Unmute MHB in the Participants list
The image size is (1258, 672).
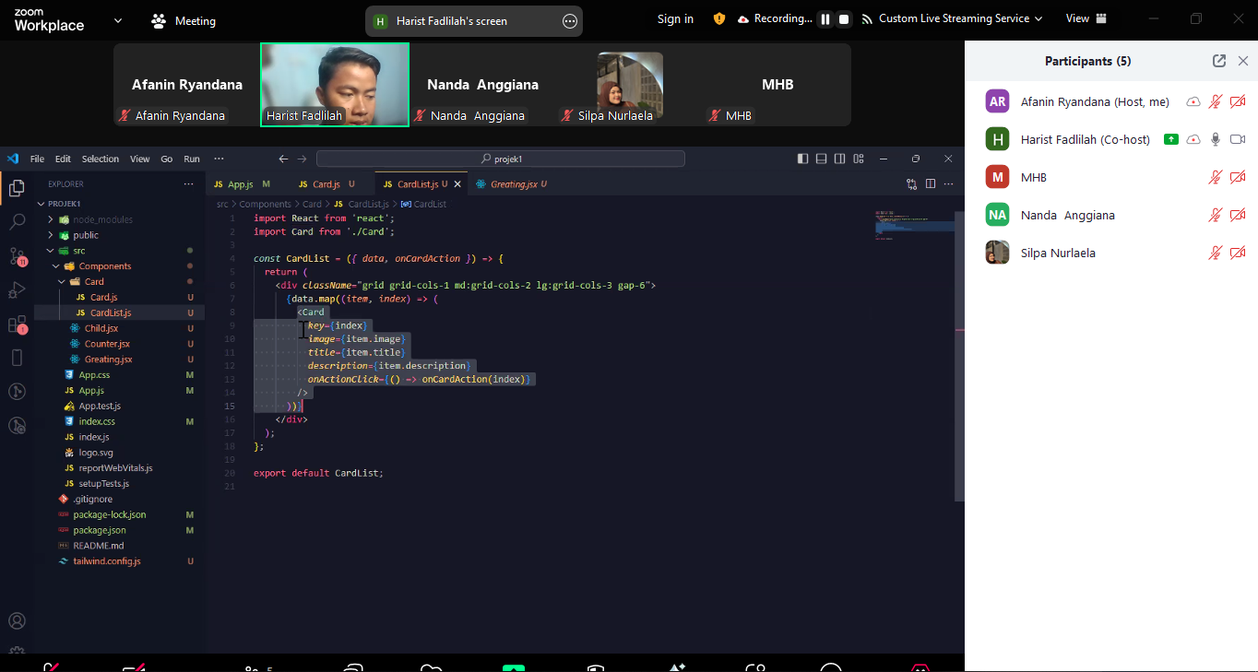pos(1216,177)
